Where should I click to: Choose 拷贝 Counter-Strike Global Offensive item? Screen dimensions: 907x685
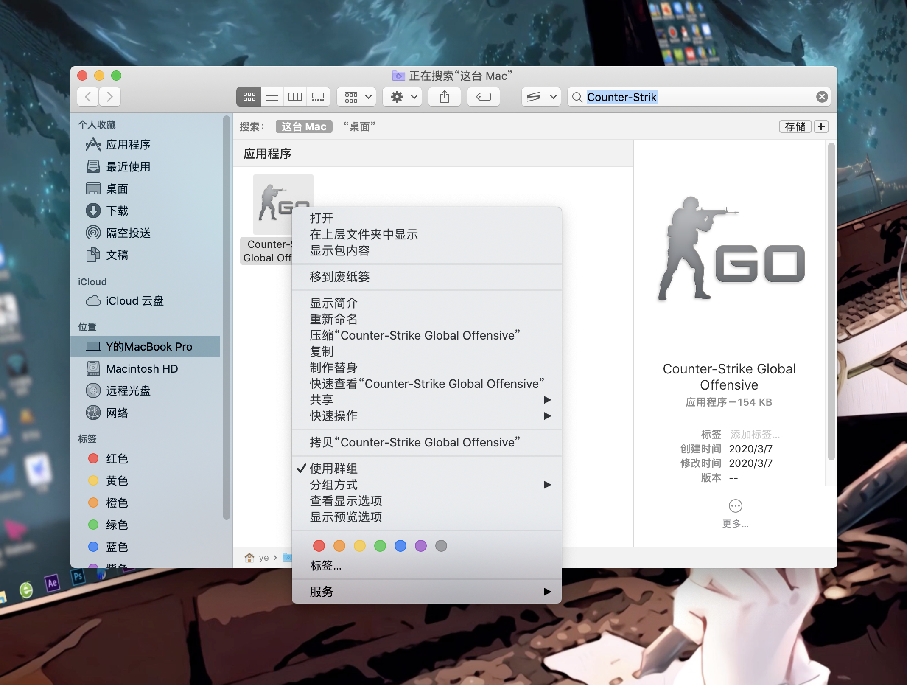tap(427, 442)
